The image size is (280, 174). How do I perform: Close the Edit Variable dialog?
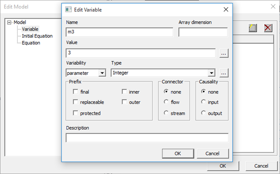(x=226, y=9)
